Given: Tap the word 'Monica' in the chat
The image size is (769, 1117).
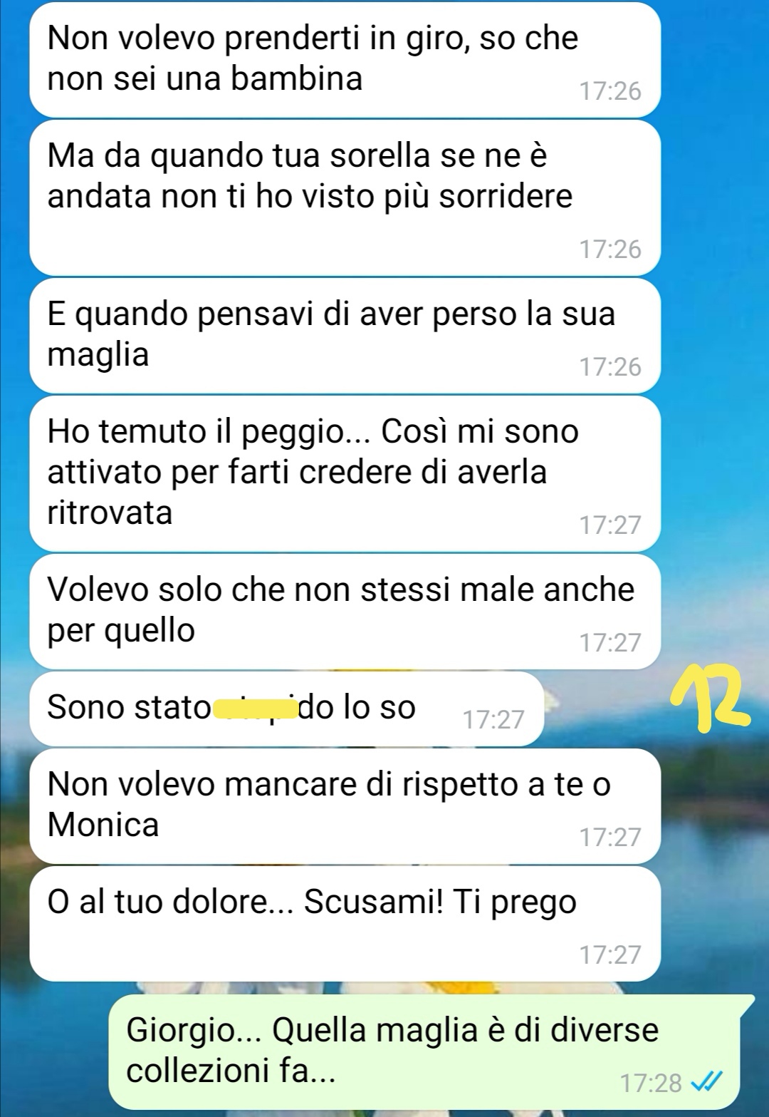Looking at the screenshot, I should click(103, 825).
